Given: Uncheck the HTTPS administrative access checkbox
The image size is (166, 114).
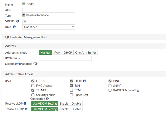Looking at the screenshot, I should (x=33, y=81).
